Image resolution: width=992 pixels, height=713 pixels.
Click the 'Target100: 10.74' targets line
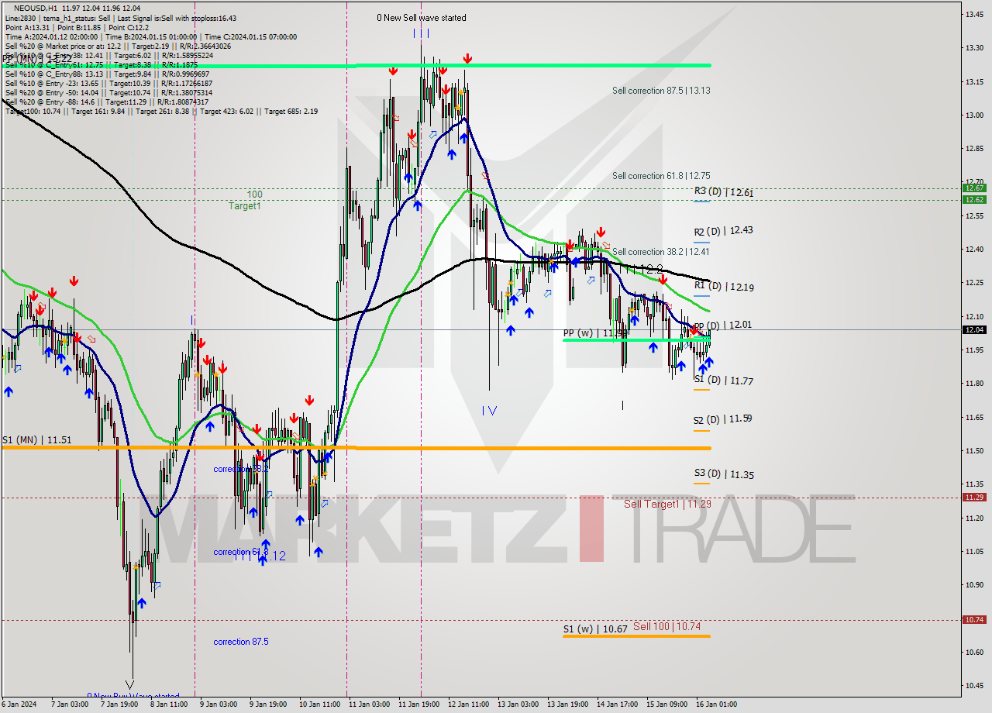click(161, 111)
